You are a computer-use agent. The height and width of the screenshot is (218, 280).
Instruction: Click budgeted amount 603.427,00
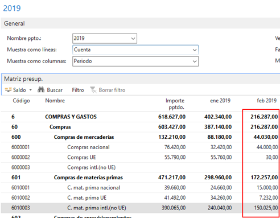[172, 127]
